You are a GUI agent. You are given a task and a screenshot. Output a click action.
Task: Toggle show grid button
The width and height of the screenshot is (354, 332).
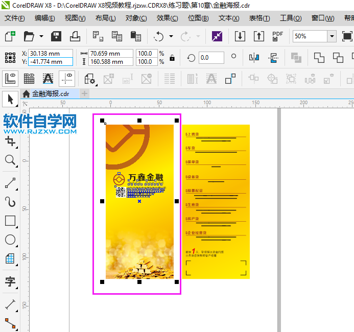click(29, 79)
